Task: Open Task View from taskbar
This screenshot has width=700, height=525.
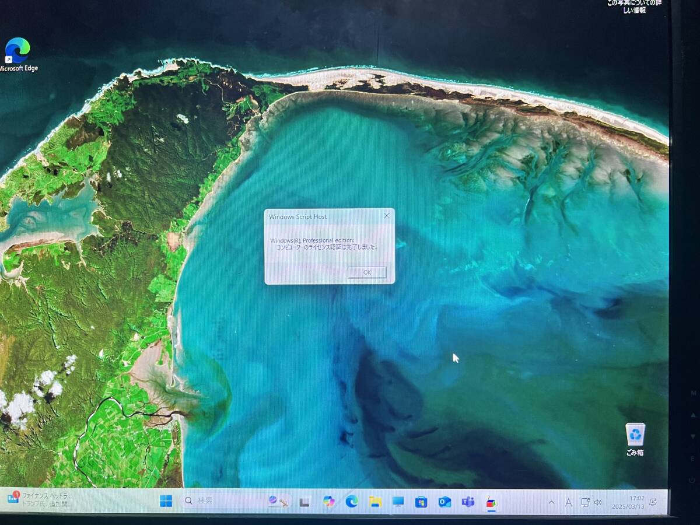Action: click(x=304, y=502)
